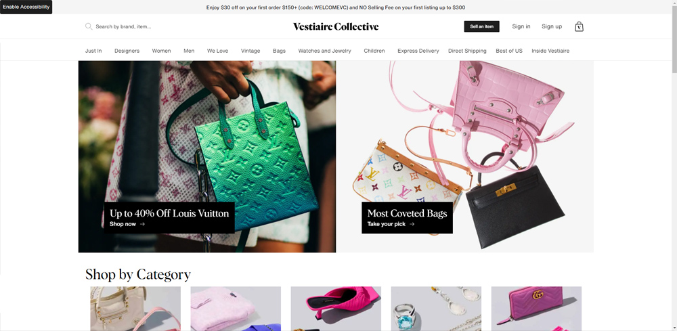
Task: Open the Designers menu
Action: 127,51
